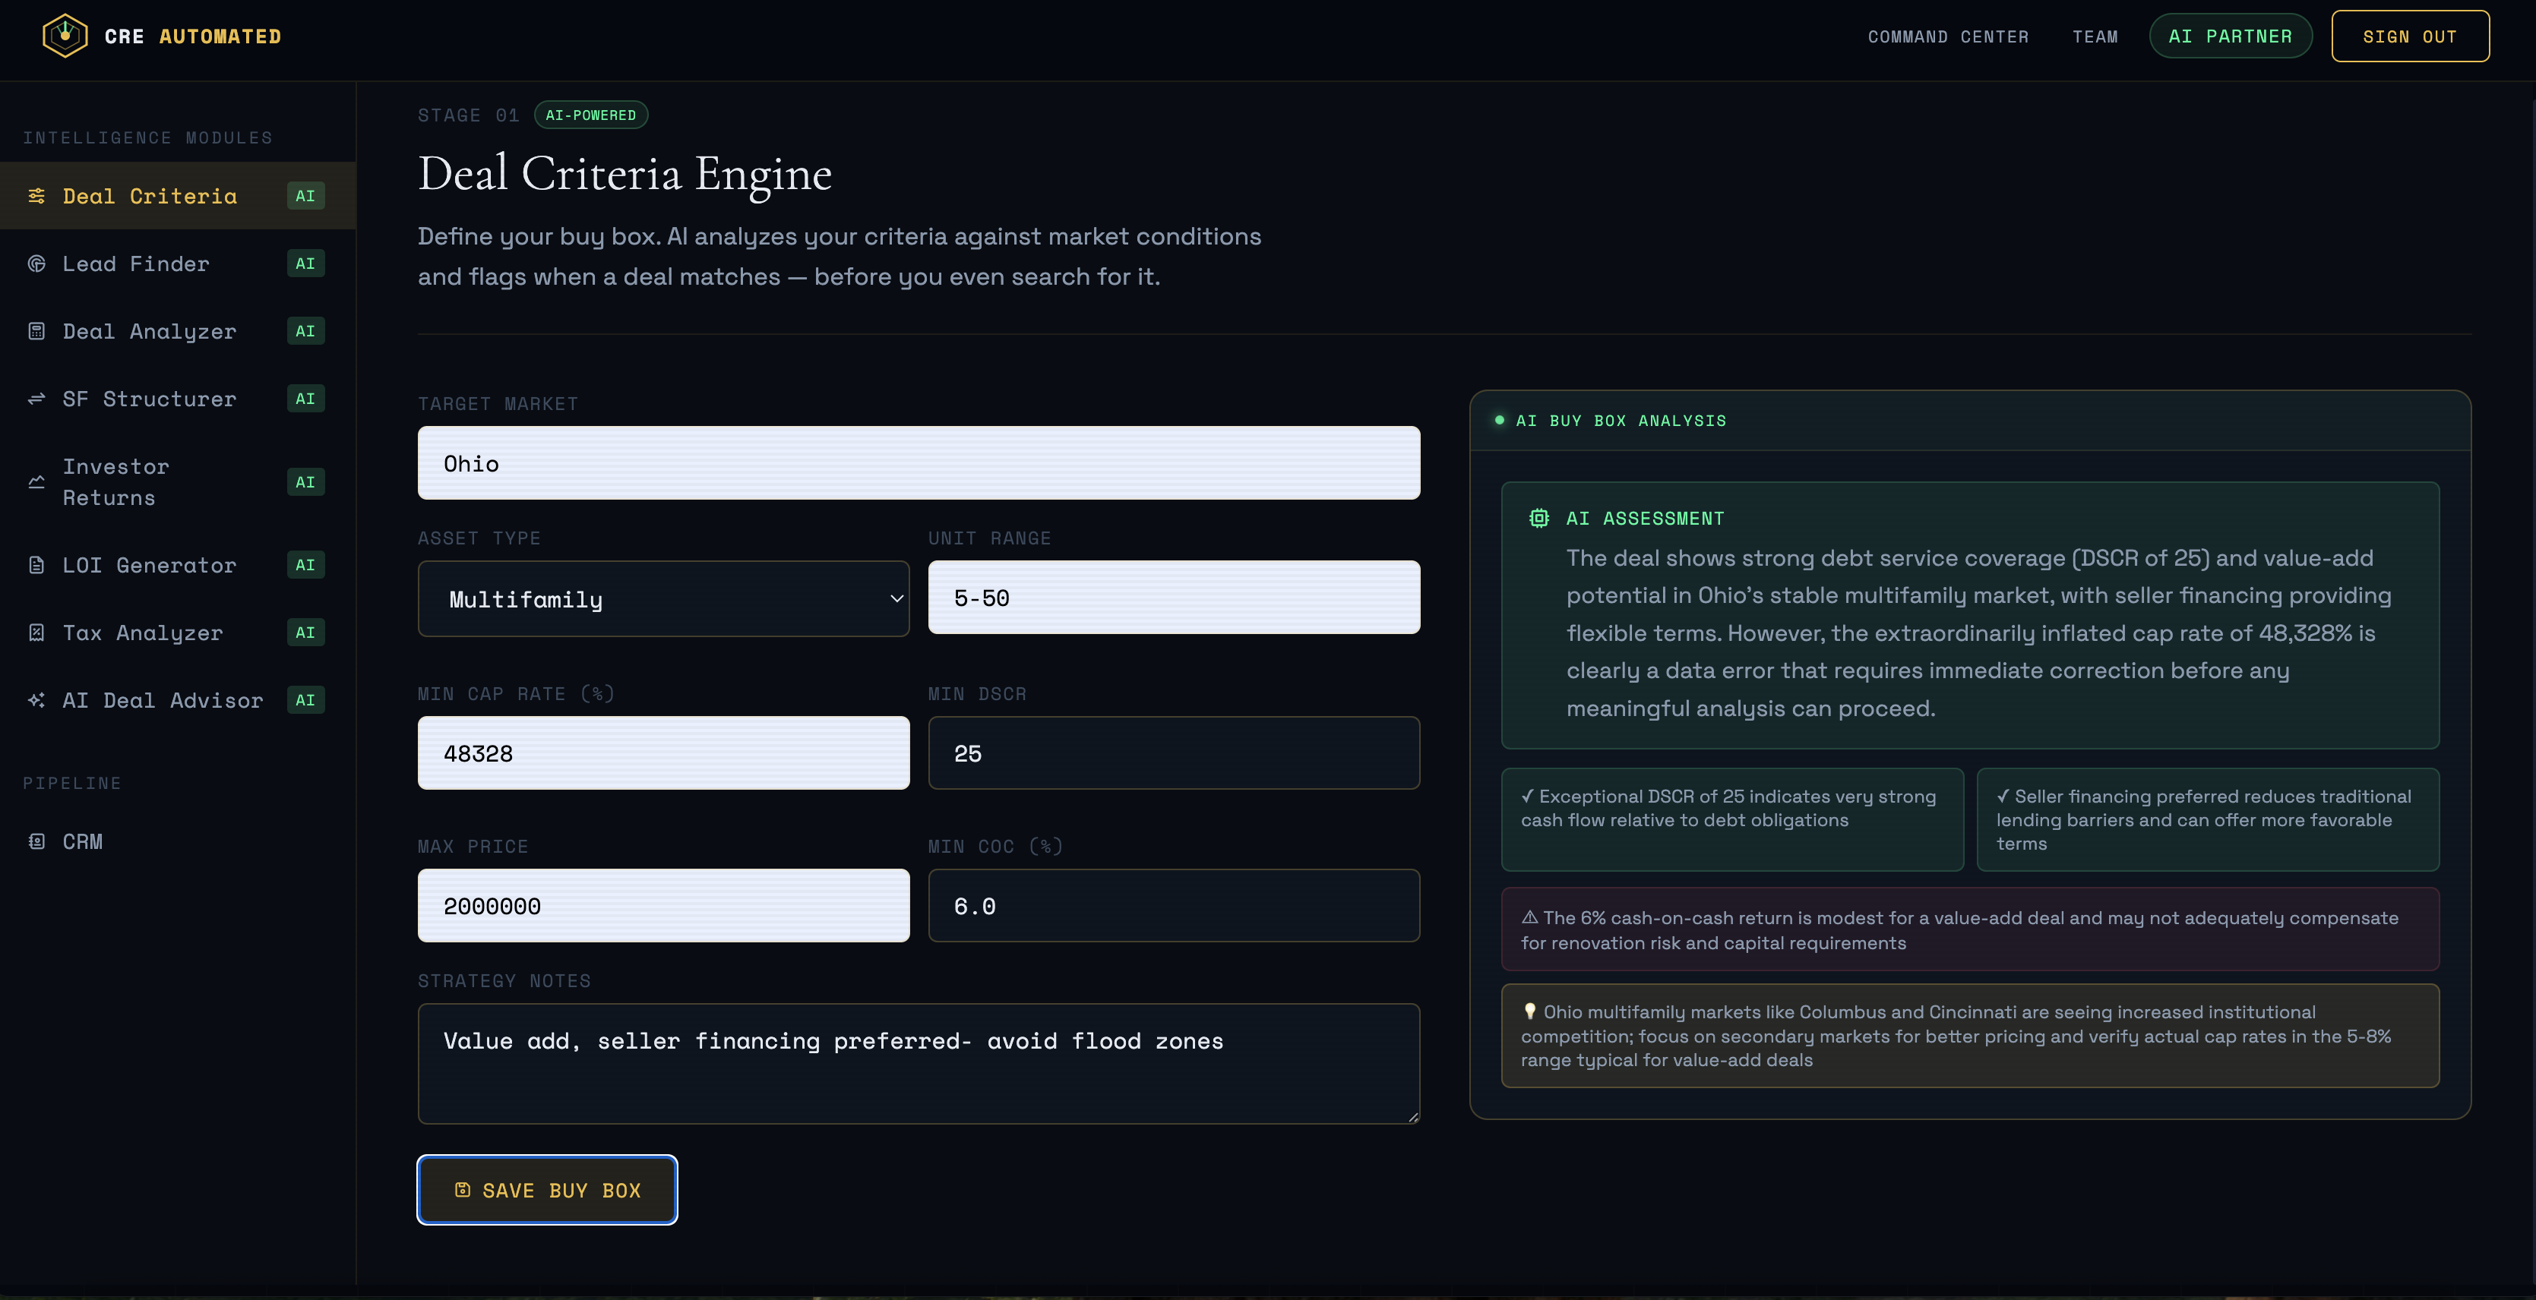The width and height of the screenshot is (2536, 1300).
Task: Go to Deal Analyzer in the sidebar
Action: [x=177, y=330]
